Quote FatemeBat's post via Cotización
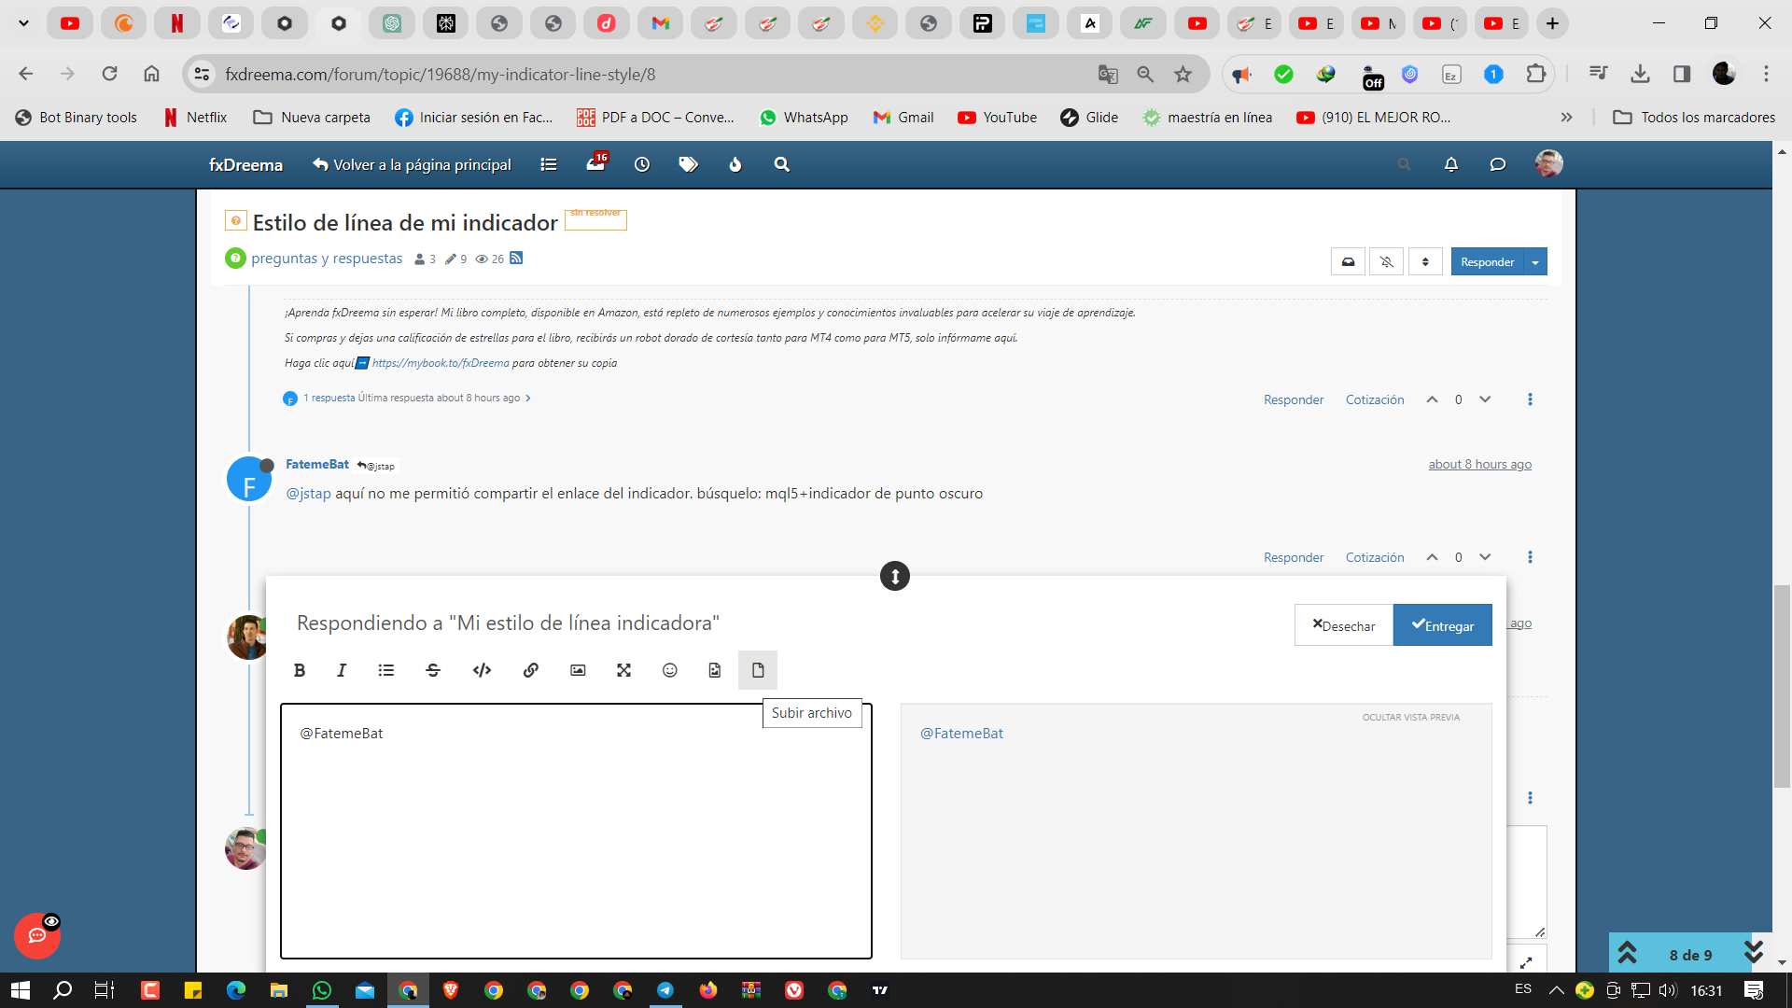 click(x=1375, y=557)
